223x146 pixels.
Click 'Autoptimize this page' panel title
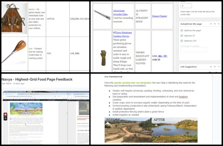click(x=191, y=24)
